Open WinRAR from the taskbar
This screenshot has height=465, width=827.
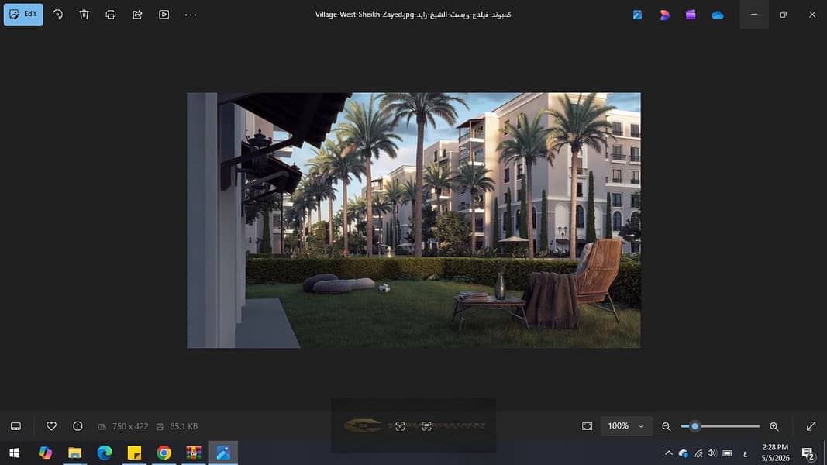point(194,453)
